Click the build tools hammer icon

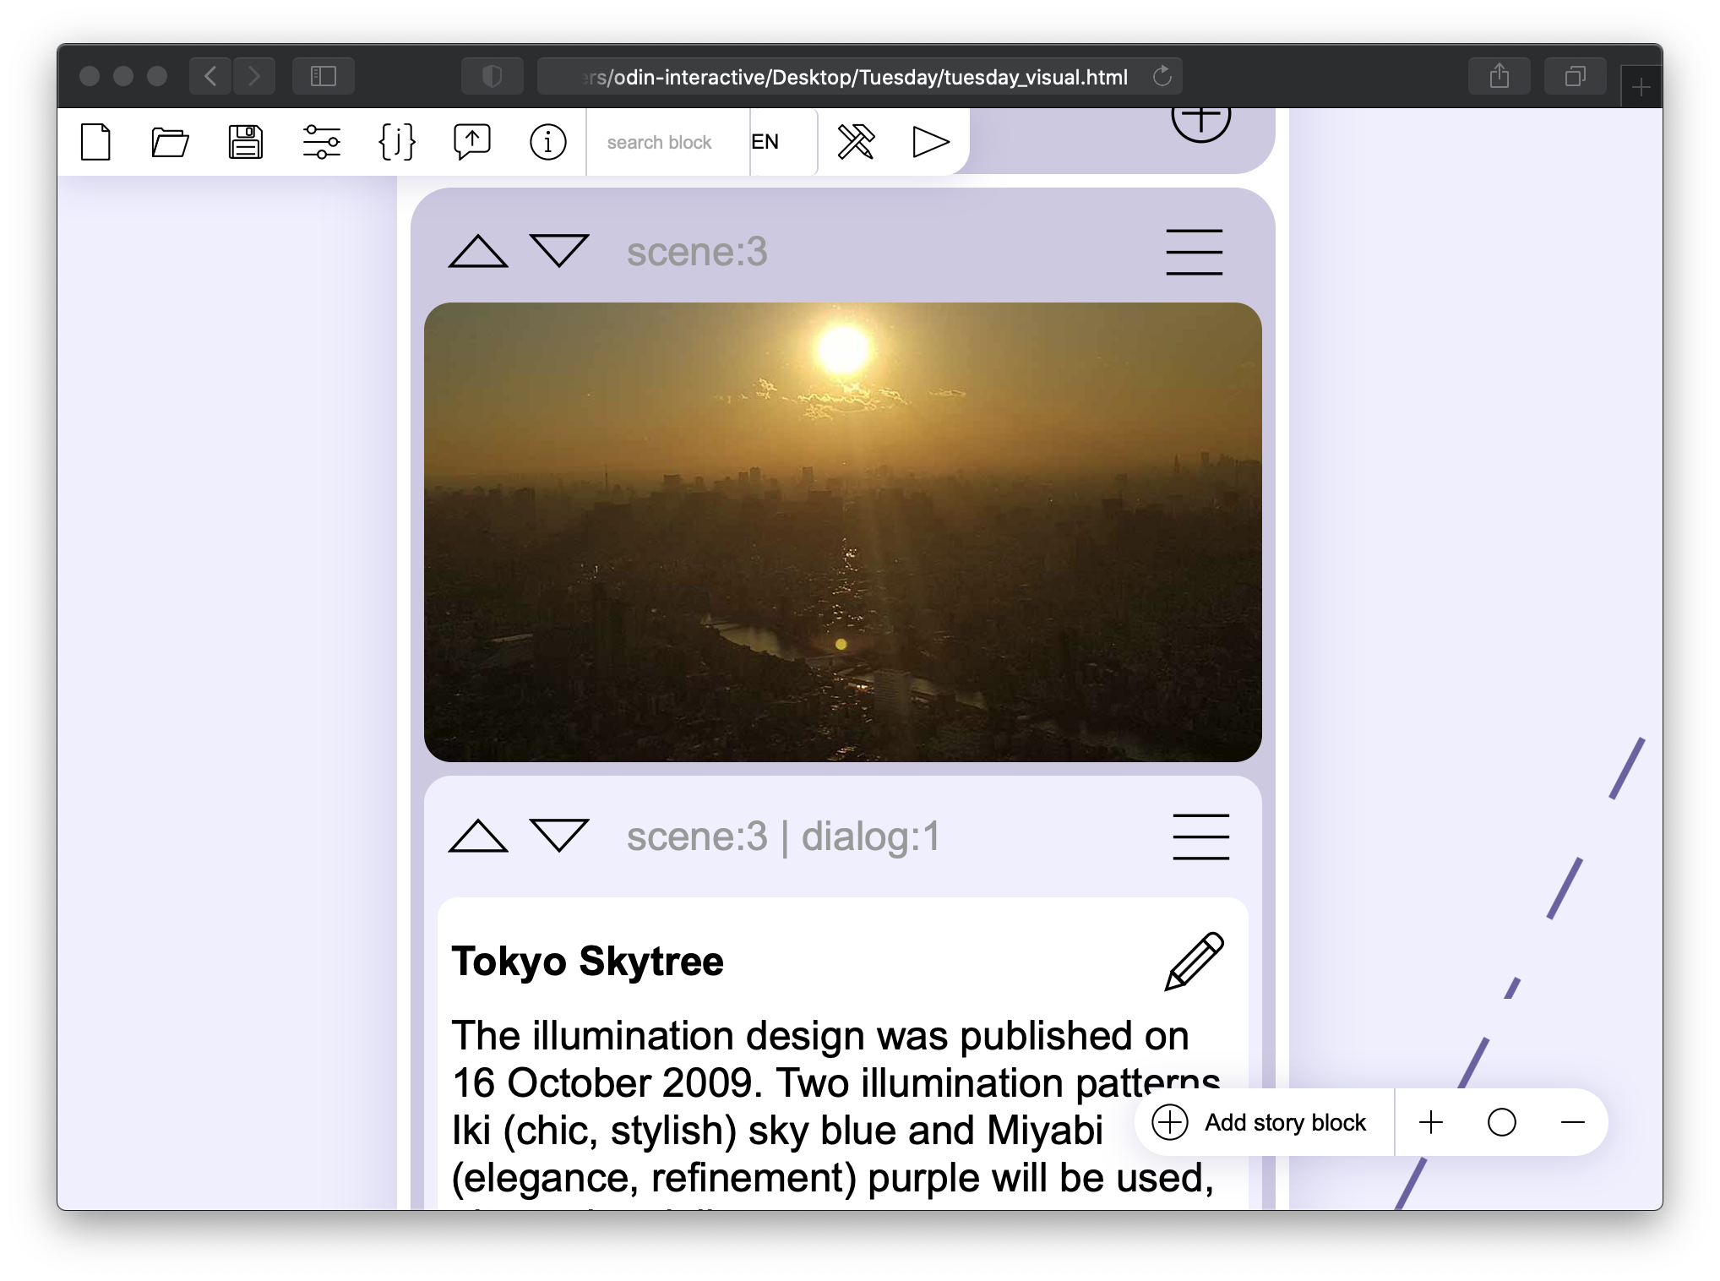[856, 142]
